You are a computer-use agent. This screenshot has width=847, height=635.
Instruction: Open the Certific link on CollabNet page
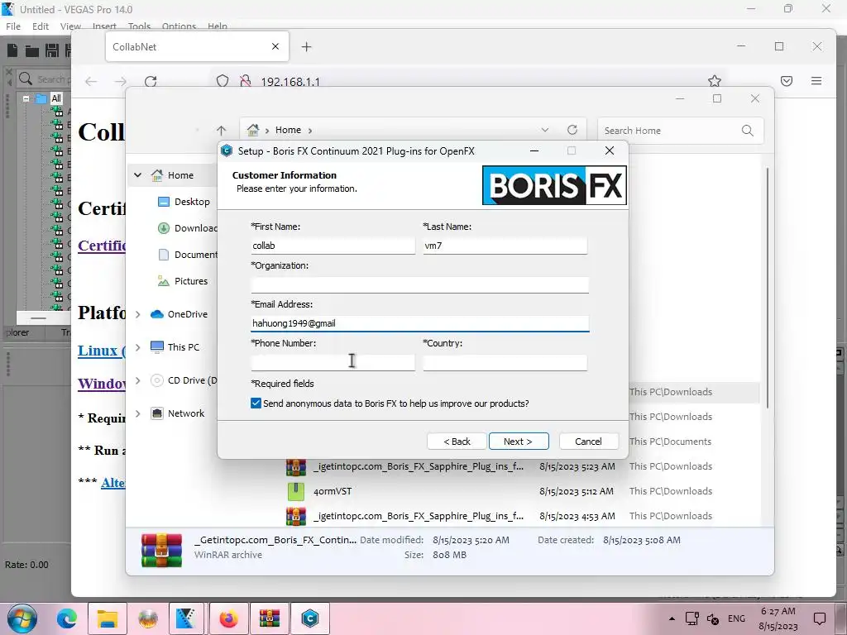pyautogui.click(x=102, y=246)
